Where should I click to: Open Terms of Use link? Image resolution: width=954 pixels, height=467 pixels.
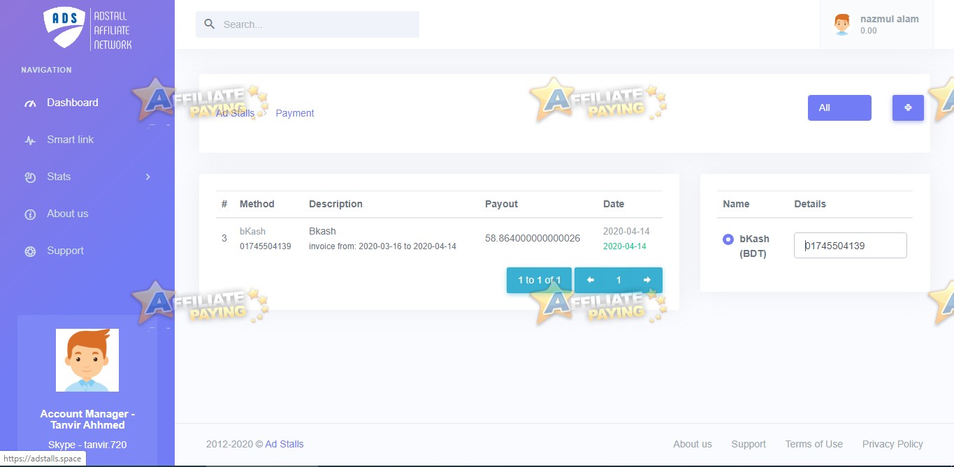[814, 444]
